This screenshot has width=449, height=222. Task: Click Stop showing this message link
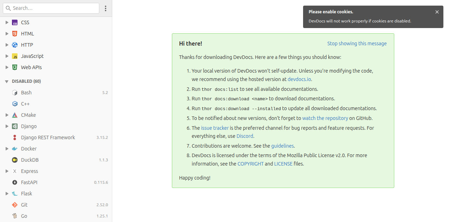click(357, 43)
